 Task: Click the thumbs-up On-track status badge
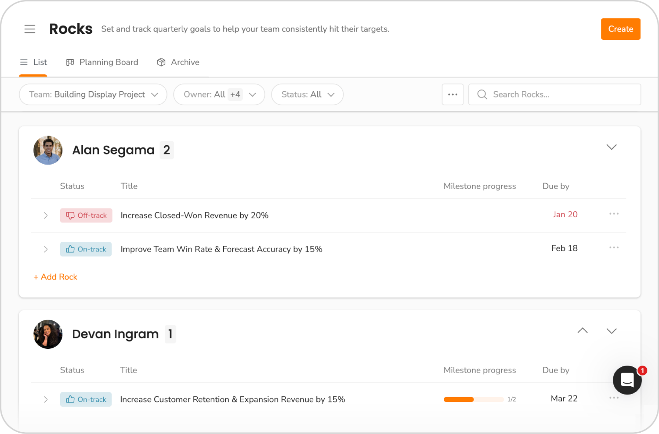coord(86,249)
